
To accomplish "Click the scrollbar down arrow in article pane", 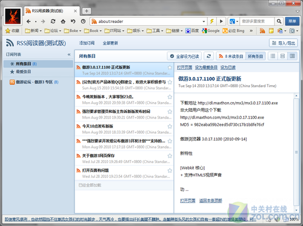I will pos(296,210).
